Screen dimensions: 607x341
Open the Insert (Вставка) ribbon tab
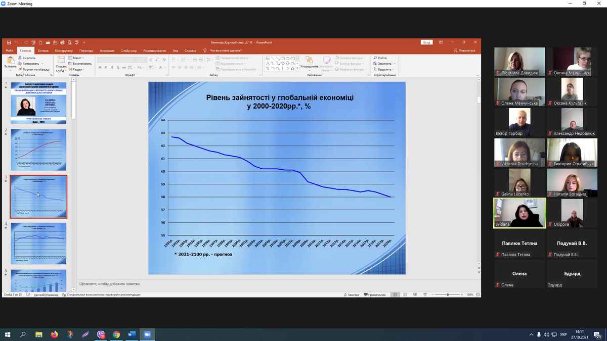tap(43, 51)
